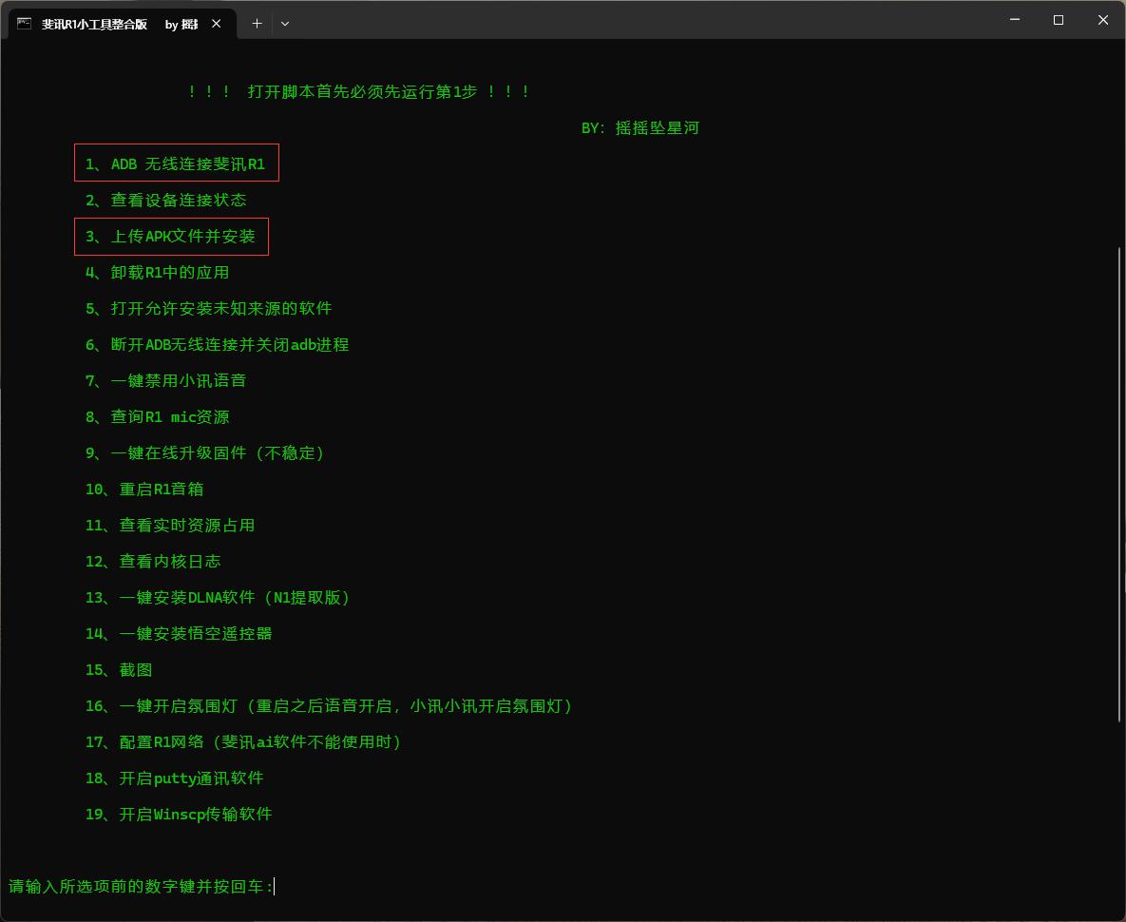The width and height of the screenshot is (1126, 922).
Task: Click the terminal icon in the tab
Action: point(25,24)
